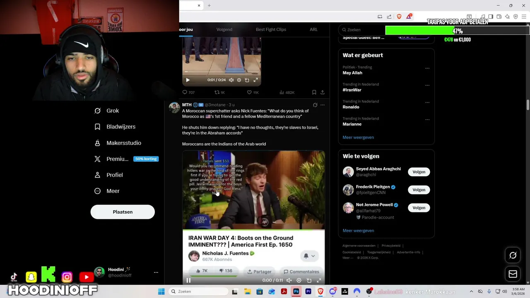
Task: View analytics showing 482K views
Action: pyautogui.click(x=287, y=92)
